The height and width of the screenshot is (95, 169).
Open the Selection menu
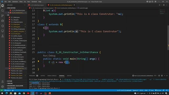click(x=15, y=2)
